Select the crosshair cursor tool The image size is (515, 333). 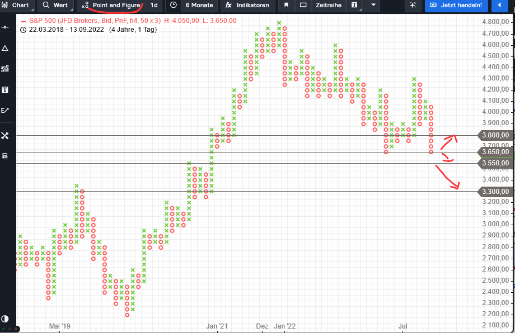[6, 26]
